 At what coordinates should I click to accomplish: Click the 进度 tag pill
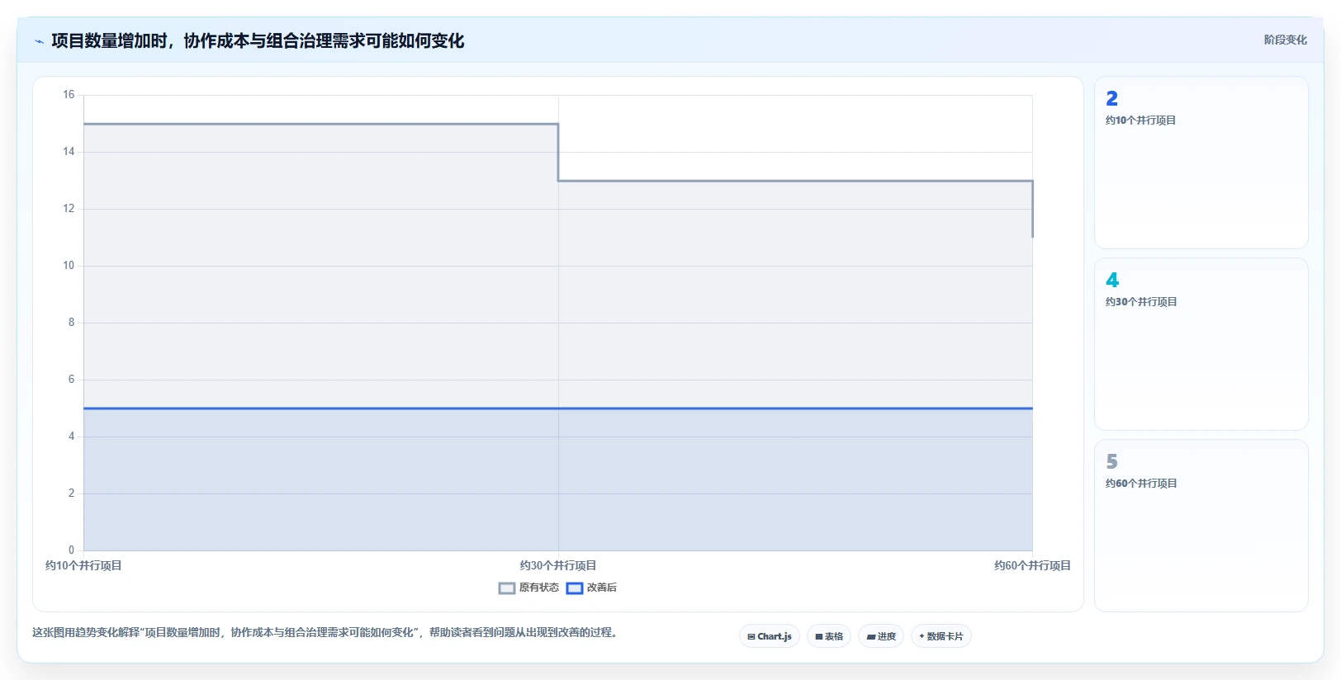tap(881, 636)
